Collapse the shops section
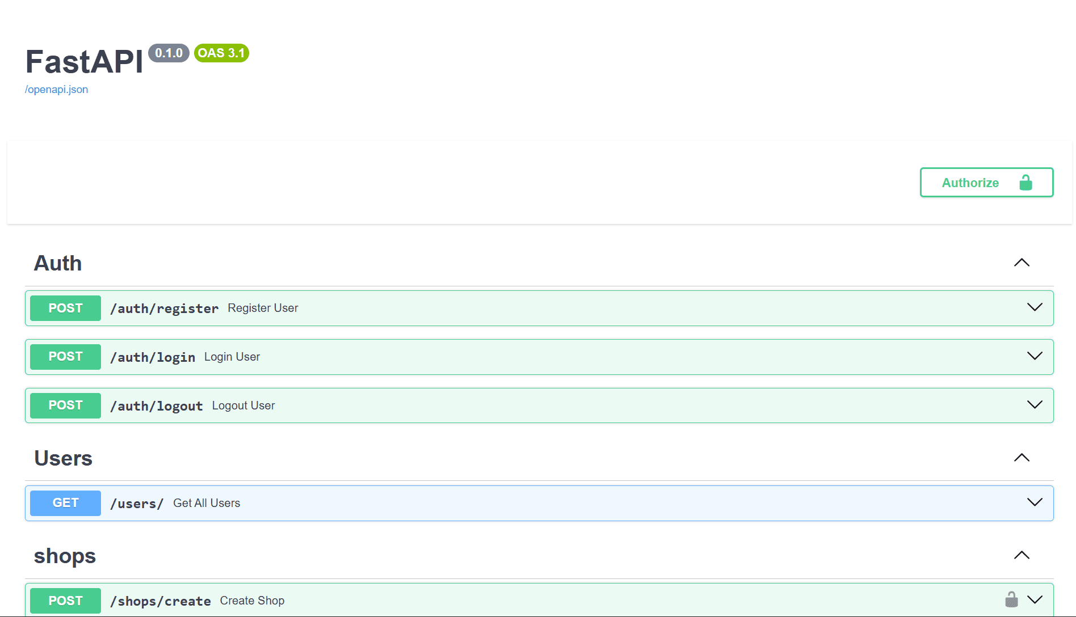Screen dimensions: 1076x617 coord(1022,555)
